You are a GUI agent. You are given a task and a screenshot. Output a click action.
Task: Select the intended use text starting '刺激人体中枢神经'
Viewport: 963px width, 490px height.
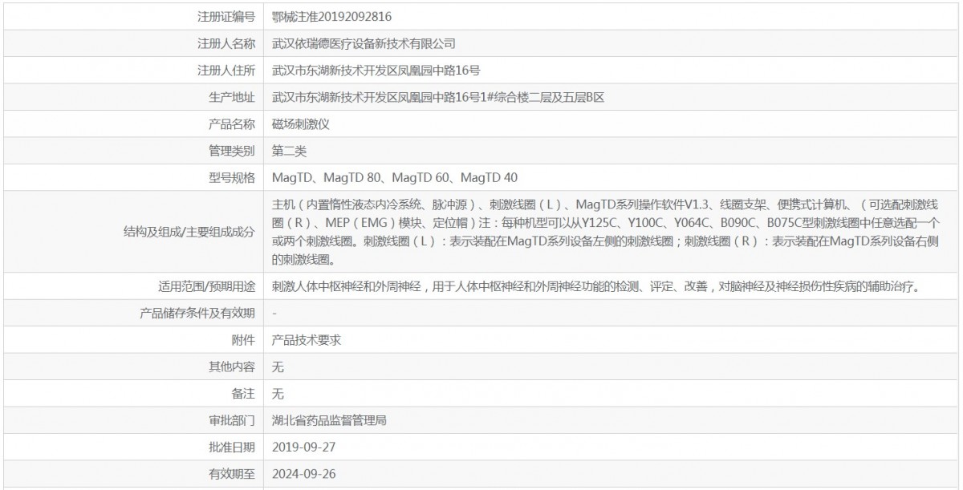pyautogui.click(x=596, y=285)
